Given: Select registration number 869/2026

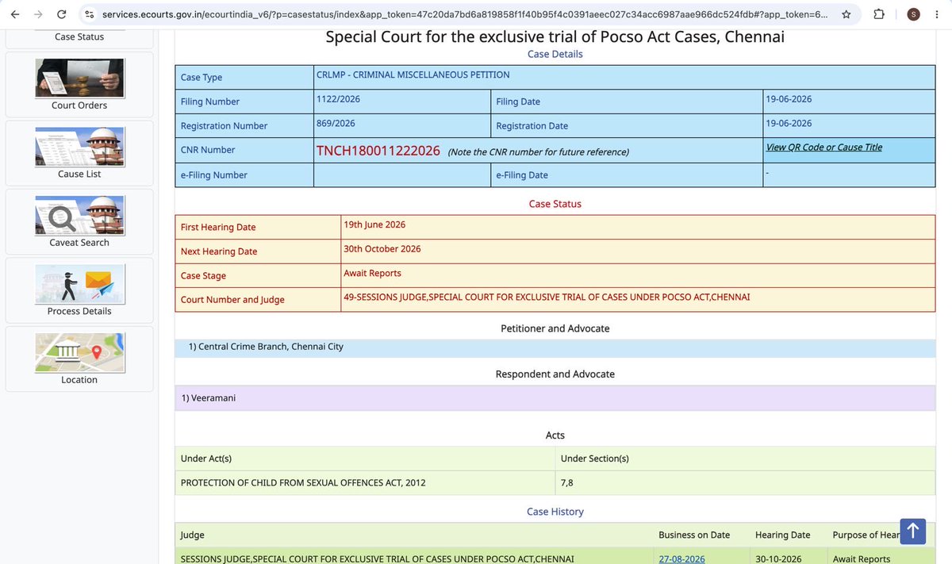Looking at the screenshot, I should tap(336, 124).
